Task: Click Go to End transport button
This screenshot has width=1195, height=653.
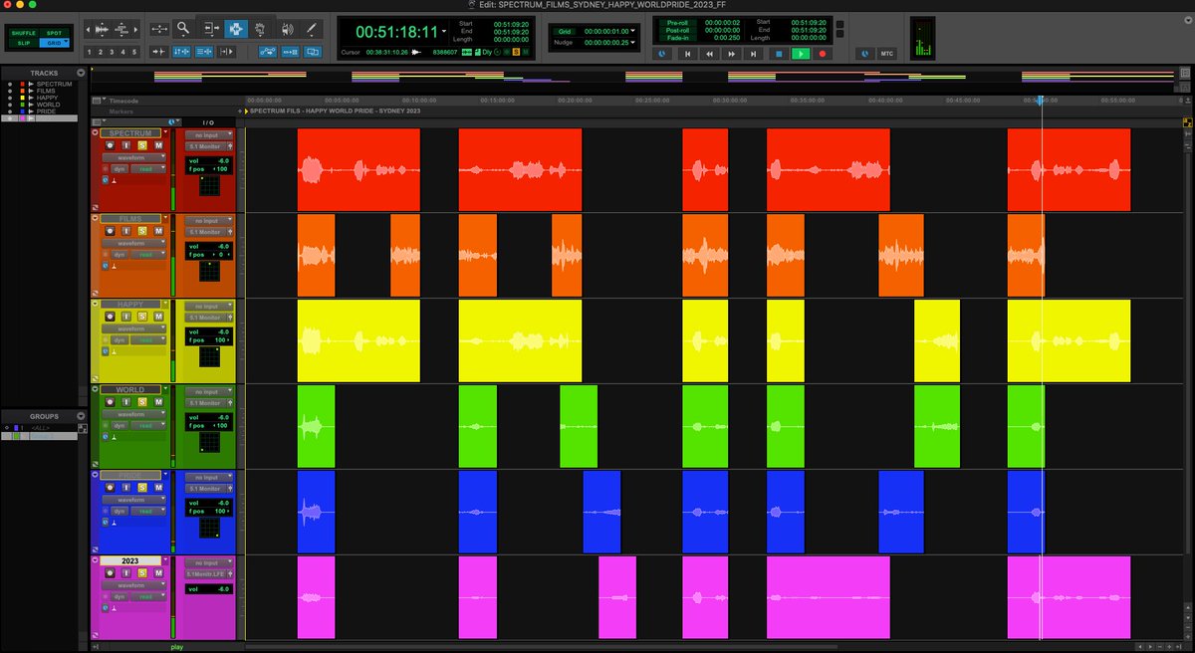Action: pos(753,54)
